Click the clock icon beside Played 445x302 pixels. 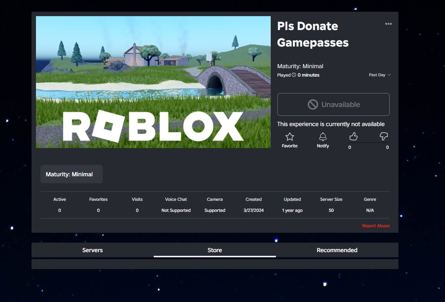(294, 75)
